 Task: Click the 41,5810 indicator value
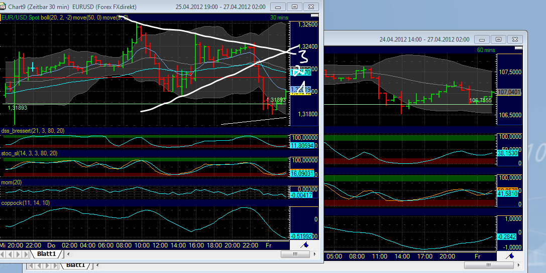[x=507, y=193]
